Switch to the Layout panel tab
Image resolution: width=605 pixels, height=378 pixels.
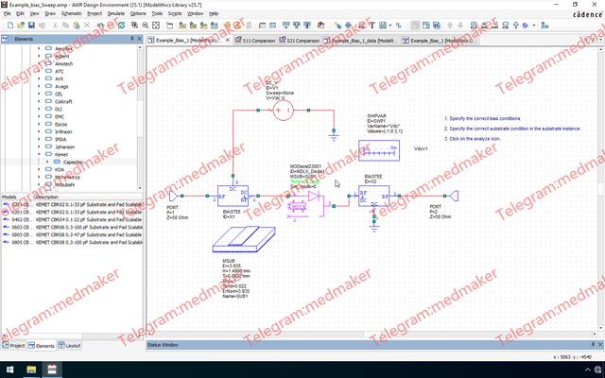tap(69, 345)
